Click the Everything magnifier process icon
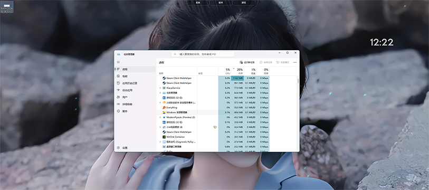 click(164, 108)
